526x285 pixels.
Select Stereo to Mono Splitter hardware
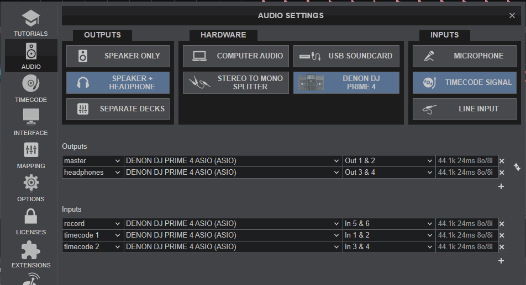[235, 83]
